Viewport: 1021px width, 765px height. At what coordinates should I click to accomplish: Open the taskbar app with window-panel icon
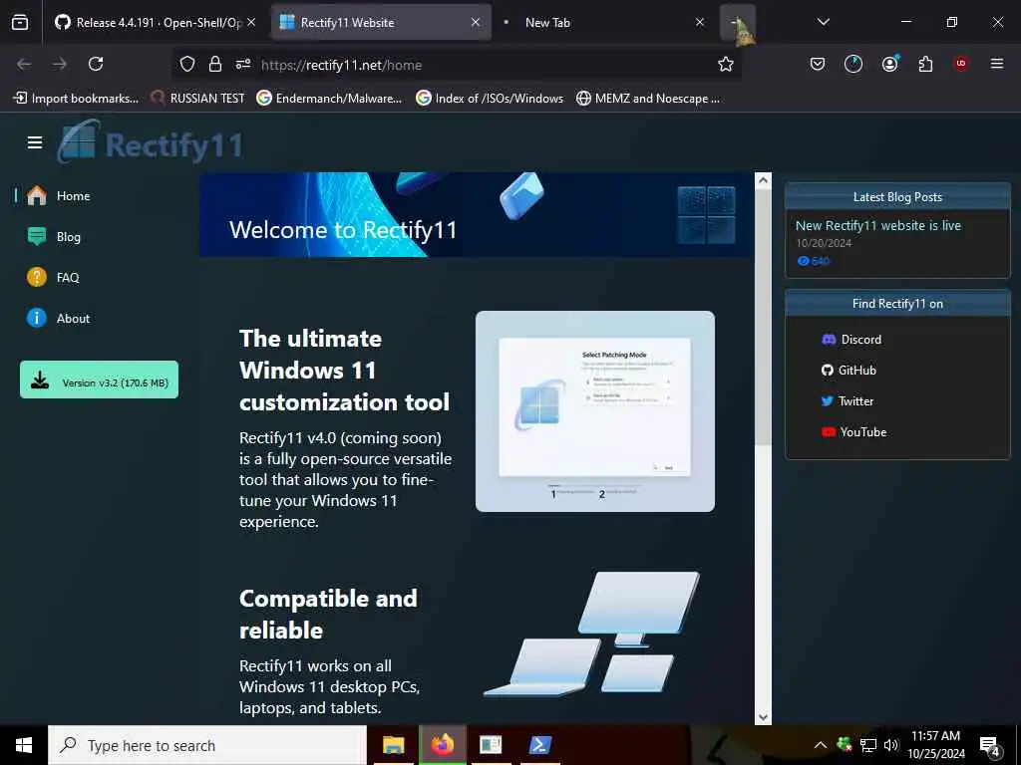coord(491,745)
